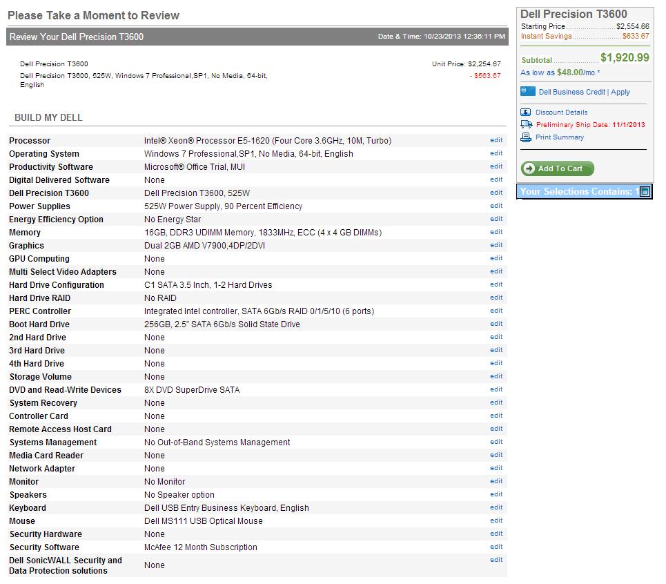This screenshot has width=666, height=584.
Task: Open the Print Summary link
Action: click(560, 137)
